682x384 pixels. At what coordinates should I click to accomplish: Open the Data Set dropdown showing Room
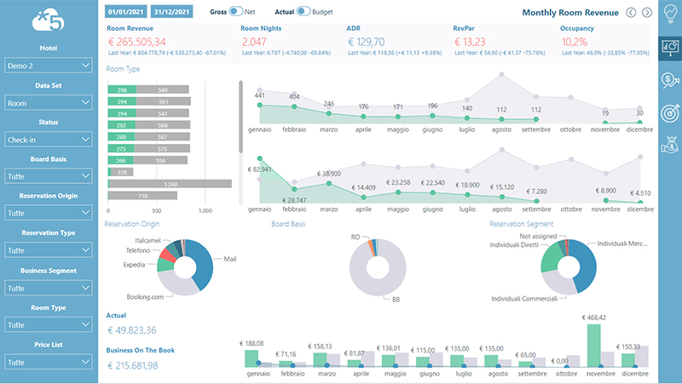tap(49, 103)
